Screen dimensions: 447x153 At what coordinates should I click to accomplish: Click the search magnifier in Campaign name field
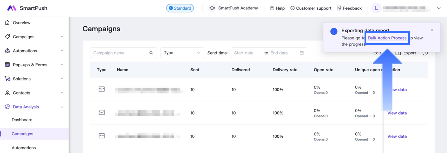(x=151, y=53)
